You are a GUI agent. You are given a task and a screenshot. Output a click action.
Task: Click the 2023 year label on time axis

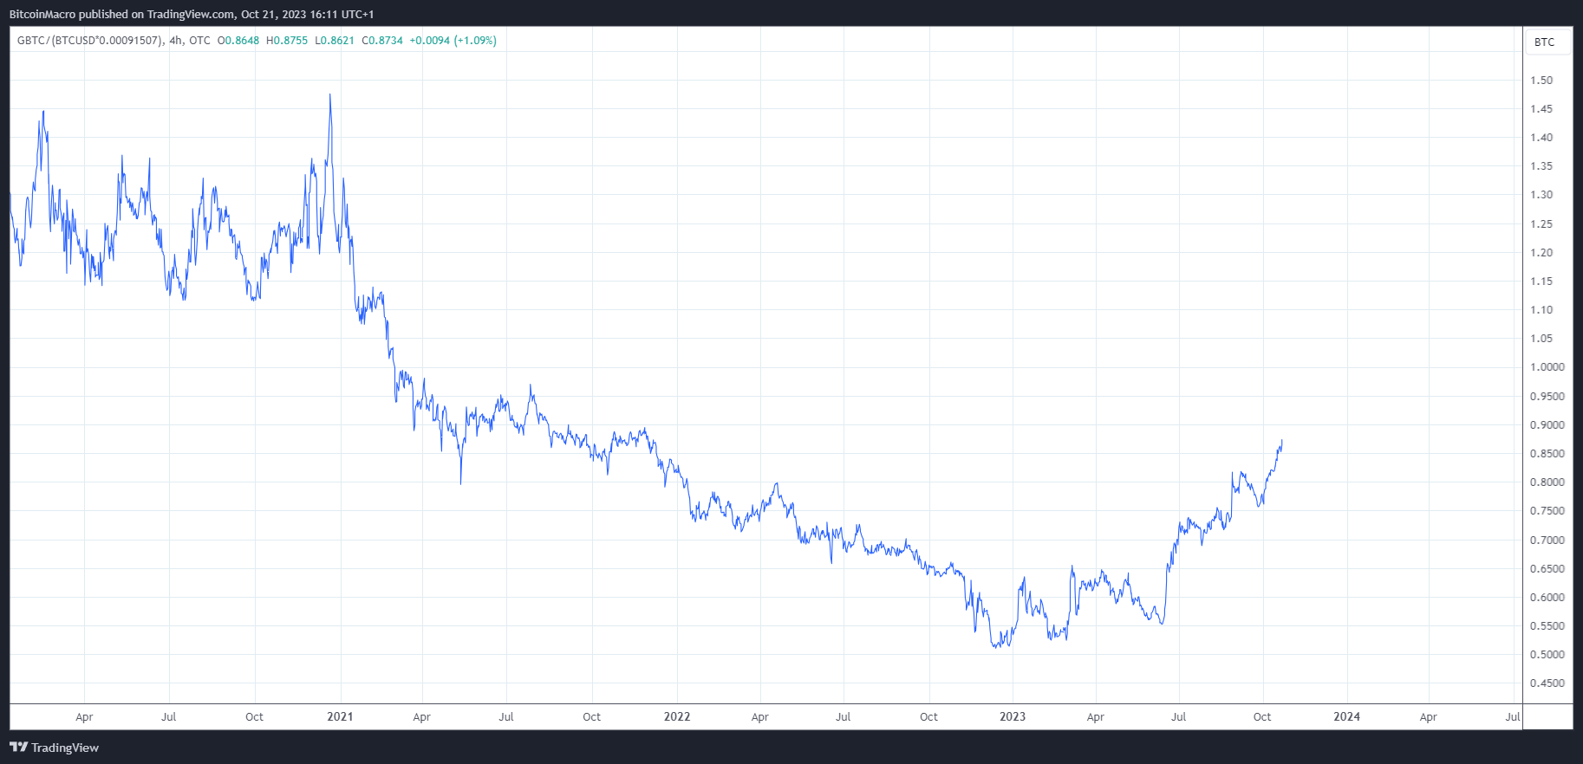(1013, 716)
